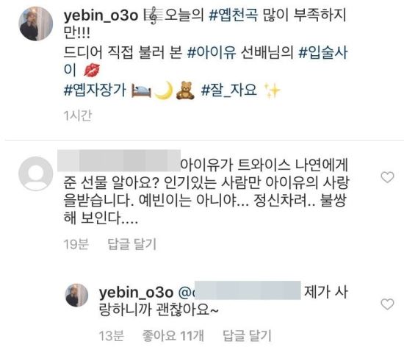Open the gray default avatar of commenter
Image resolution: width=404 pixels, height=358 pixels.
click(36, 173)
